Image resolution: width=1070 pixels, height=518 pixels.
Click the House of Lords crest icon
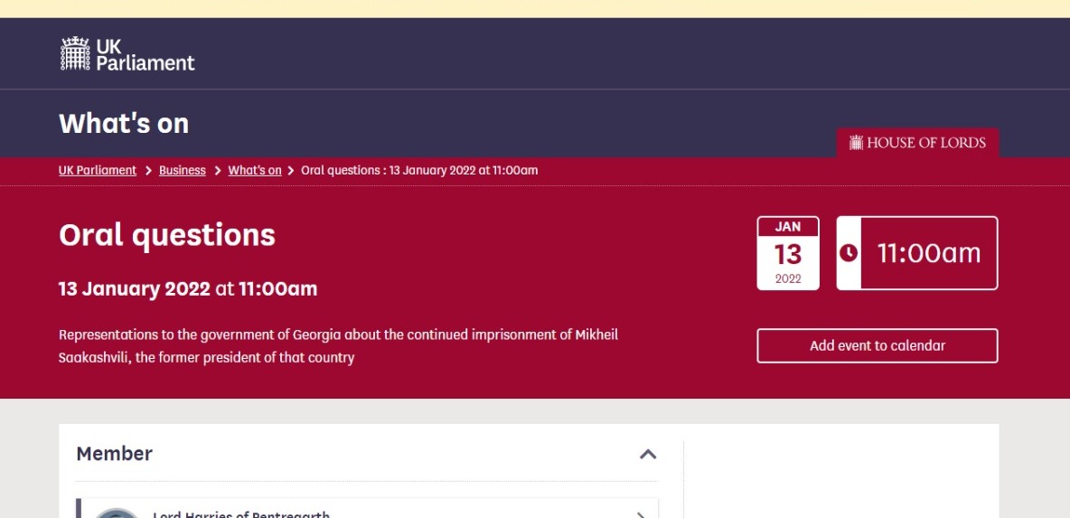(856, 143)
